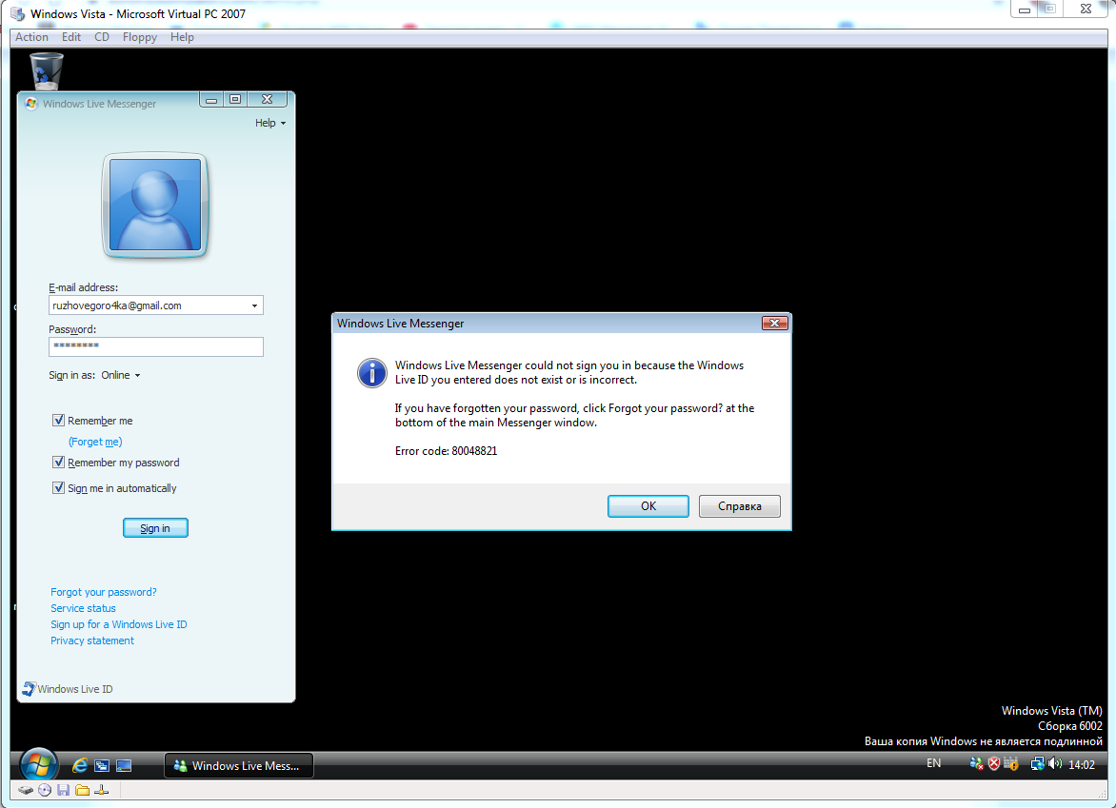Click the Forgot your password? link
This screenshot has height=808, width=1116.
[x=104, y=592]
